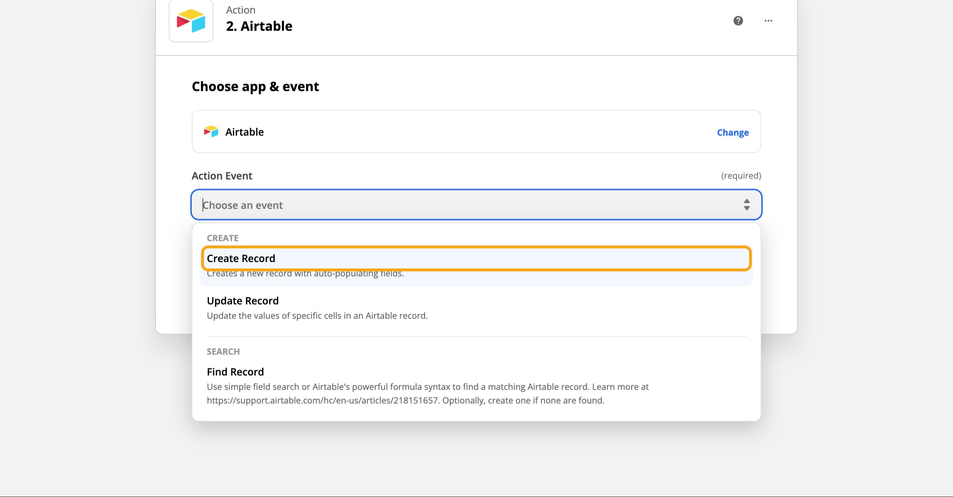Select the Find Record event

235,372
